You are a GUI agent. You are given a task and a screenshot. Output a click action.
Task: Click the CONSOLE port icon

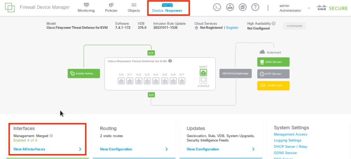click(x=203, y=80)
